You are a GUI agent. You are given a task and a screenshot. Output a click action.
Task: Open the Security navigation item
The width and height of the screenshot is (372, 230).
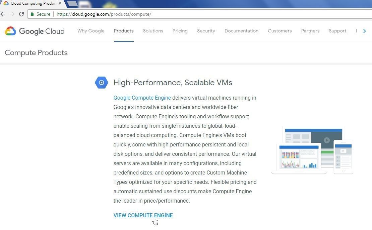point(206,31)
